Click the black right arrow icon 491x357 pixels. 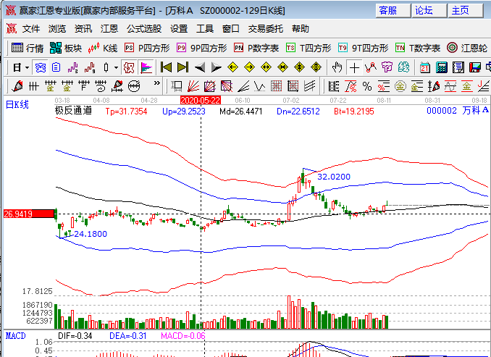217,67
